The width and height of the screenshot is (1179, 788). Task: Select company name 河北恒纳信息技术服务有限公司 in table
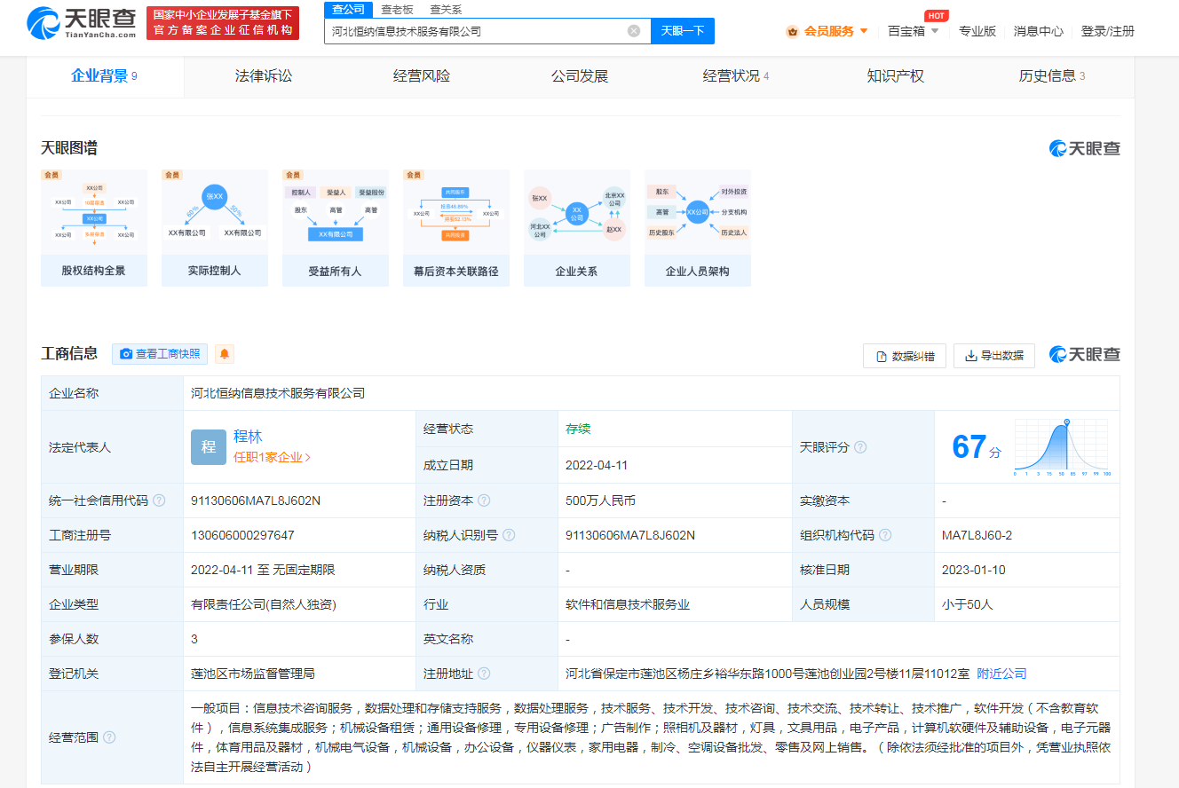(278, 393)
